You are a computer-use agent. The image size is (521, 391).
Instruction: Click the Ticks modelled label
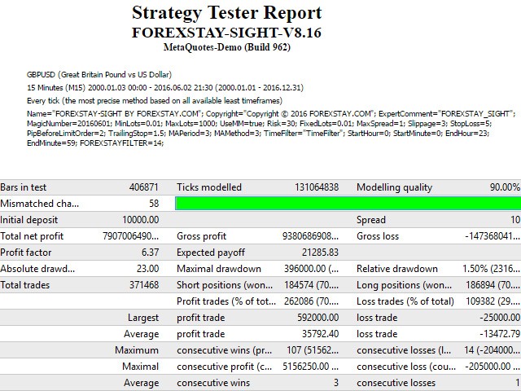pos(209,187)
